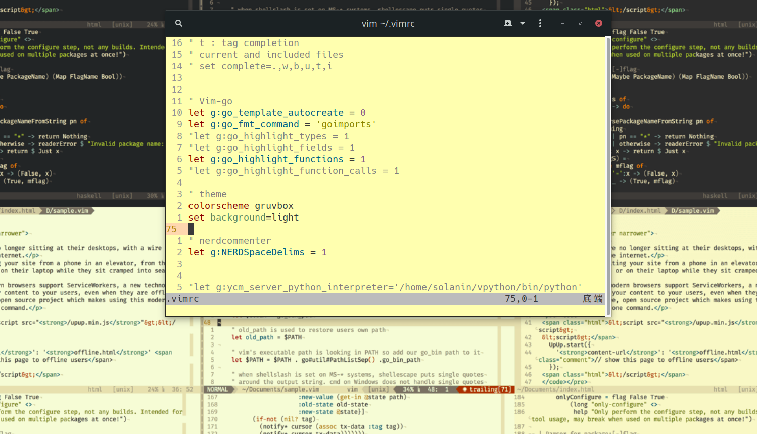
Task: Click the 'let g:go_highlight_functions = 1' line
Action: (x=277, y=159)
